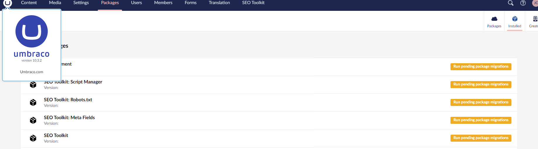
Task: Run pending migrations for SEO Toolkit package
Action: tap(481, 138)
